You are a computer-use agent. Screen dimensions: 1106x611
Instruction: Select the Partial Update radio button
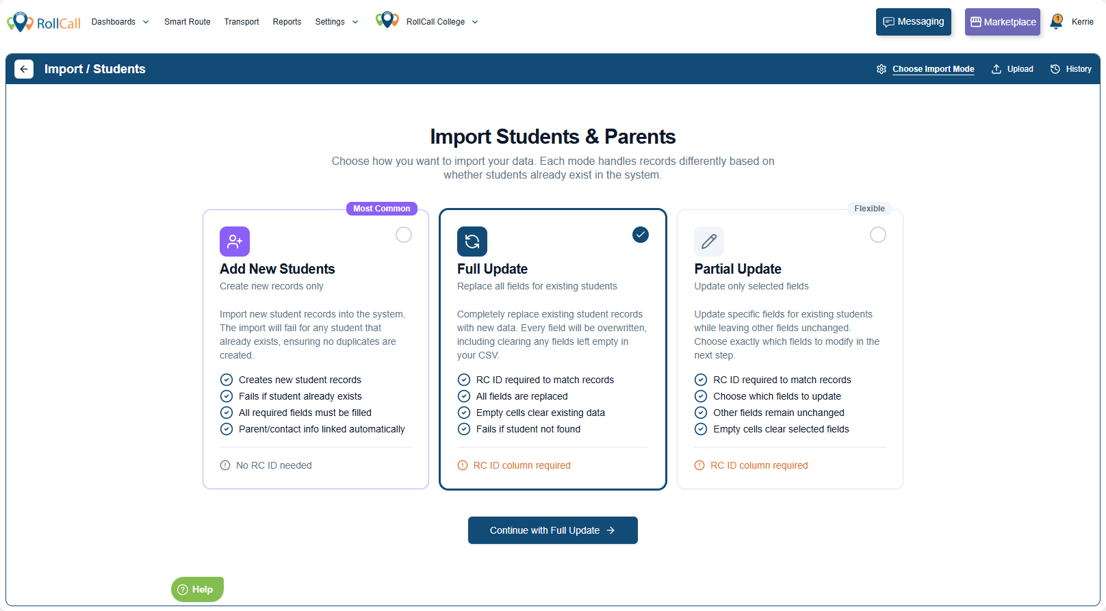tap(878, 235)
